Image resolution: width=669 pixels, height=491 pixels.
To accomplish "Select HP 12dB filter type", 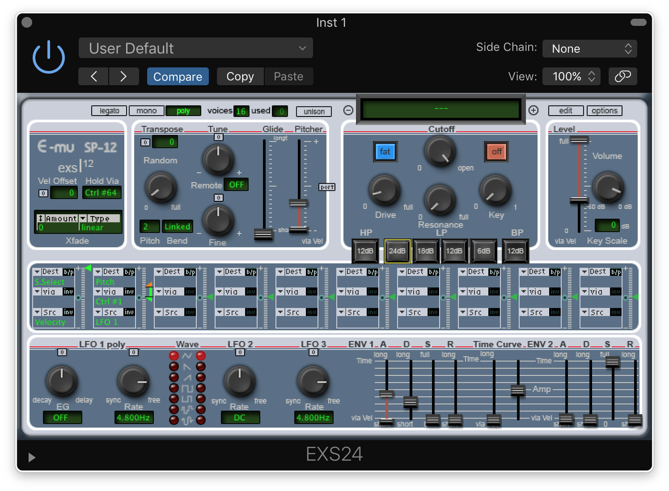I will point(365,251).
